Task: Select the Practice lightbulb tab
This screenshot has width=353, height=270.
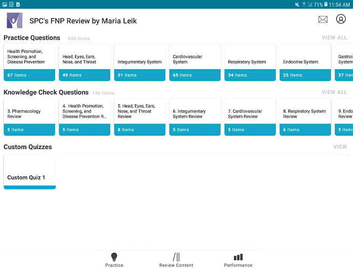Action: [114, 260]
